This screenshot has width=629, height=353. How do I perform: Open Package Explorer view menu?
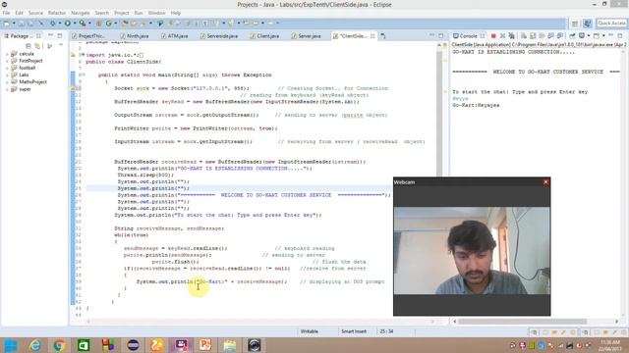[x=61, y=45]
